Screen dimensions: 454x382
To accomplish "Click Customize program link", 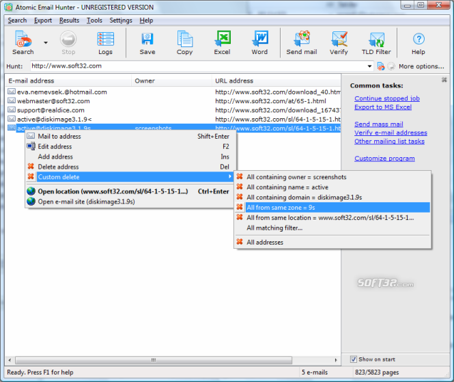I will (384, 159).
